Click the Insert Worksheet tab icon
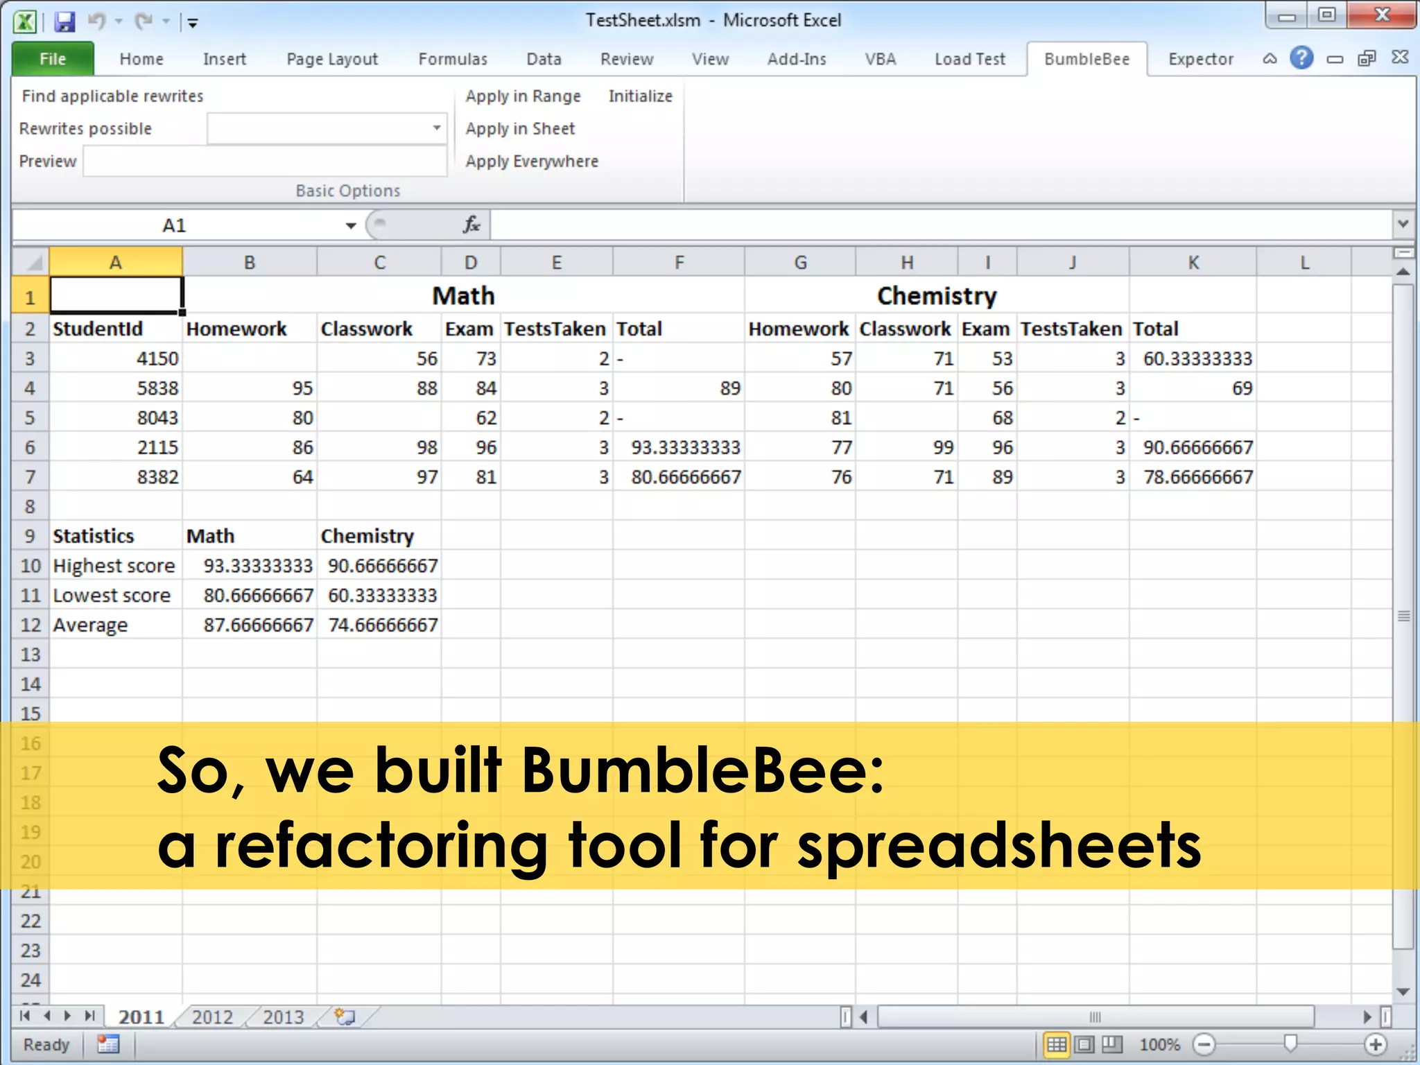This screenshot has height=1065, width=1420. 345,1016
